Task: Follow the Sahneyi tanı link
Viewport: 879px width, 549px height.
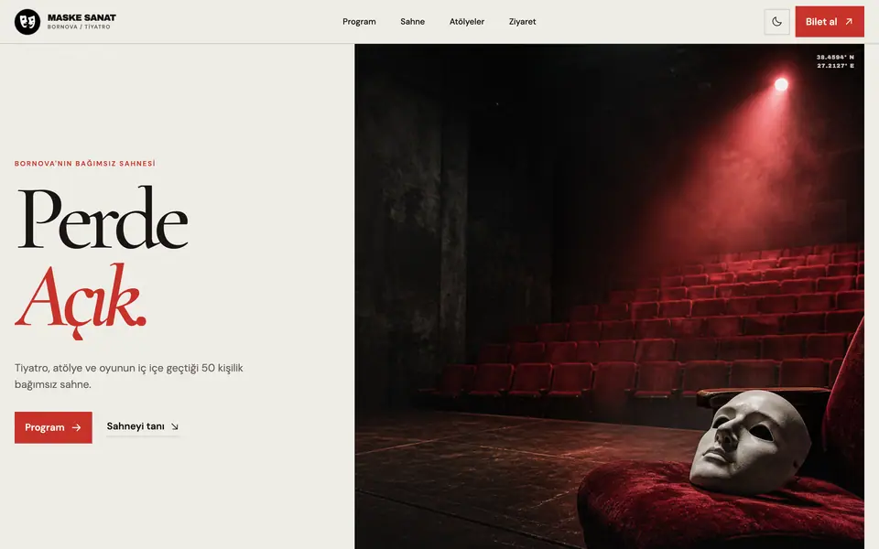Action: pos(143,426)
